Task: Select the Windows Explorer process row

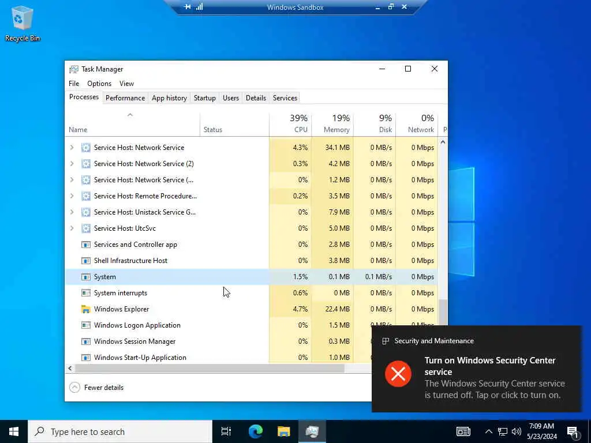Action: tap(252, 309)
